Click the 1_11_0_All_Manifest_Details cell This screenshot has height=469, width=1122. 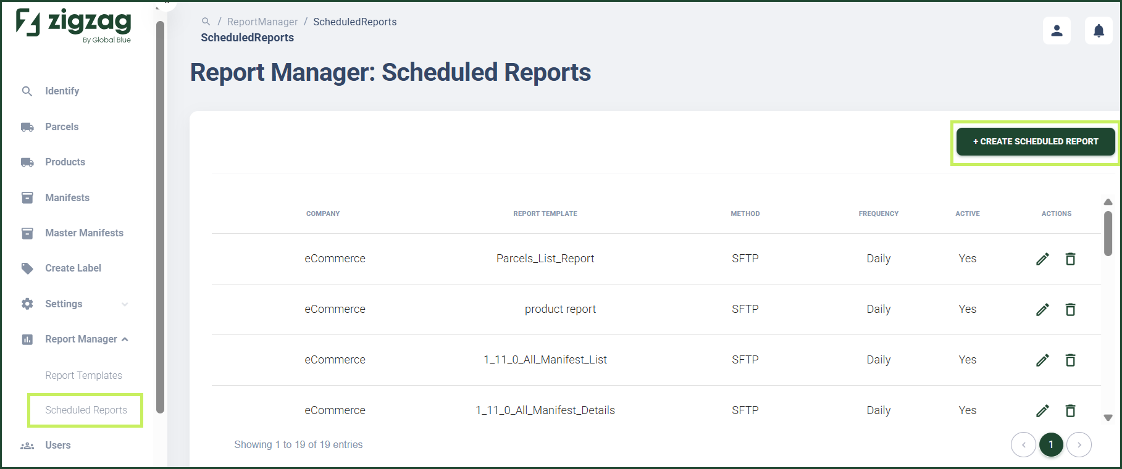(x=545, y=410)
